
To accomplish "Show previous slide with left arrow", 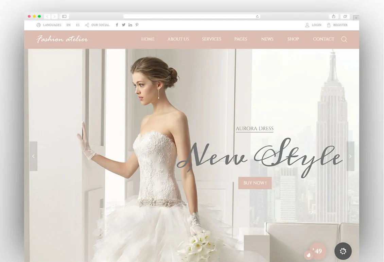I will pyautogui.click(x=34, y=156).
